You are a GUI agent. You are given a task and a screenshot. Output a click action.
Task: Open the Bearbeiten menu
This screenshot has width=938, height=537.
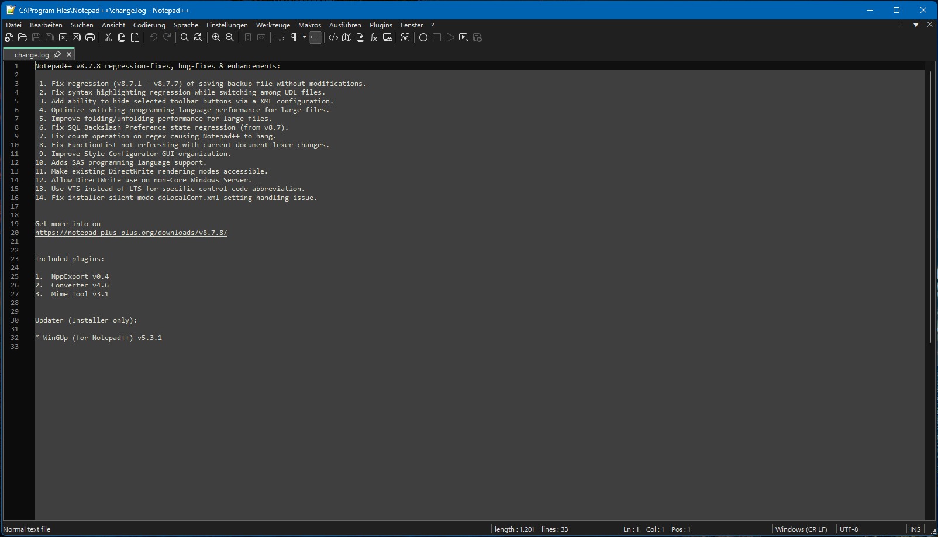pos(46,25)
